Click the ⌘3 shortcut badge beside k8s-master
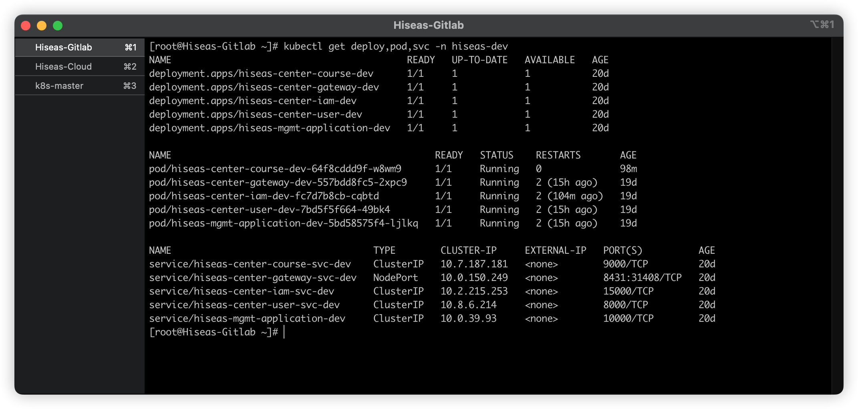 (x=130, y=86)
